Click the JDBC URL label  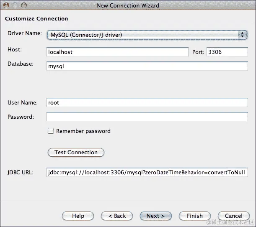tap(21, 172)
